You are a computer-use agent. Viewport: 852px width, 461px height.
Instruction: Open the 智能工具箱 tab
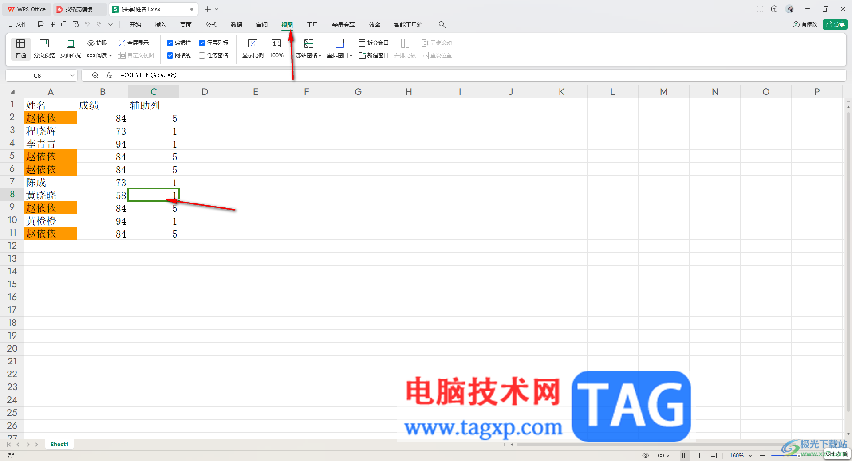coord(408,25)
